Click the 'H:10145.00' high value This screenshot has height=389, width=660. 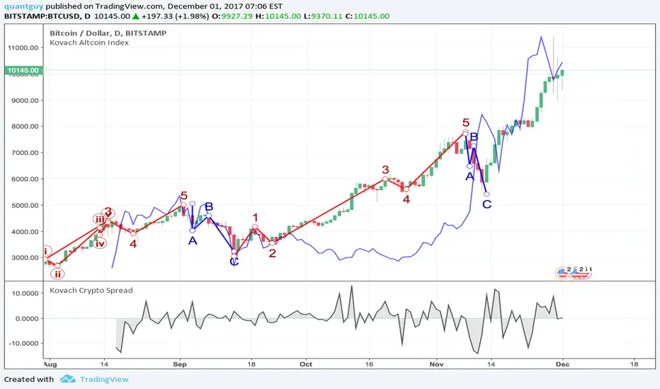pyautogui.click(x=278, y=16)
